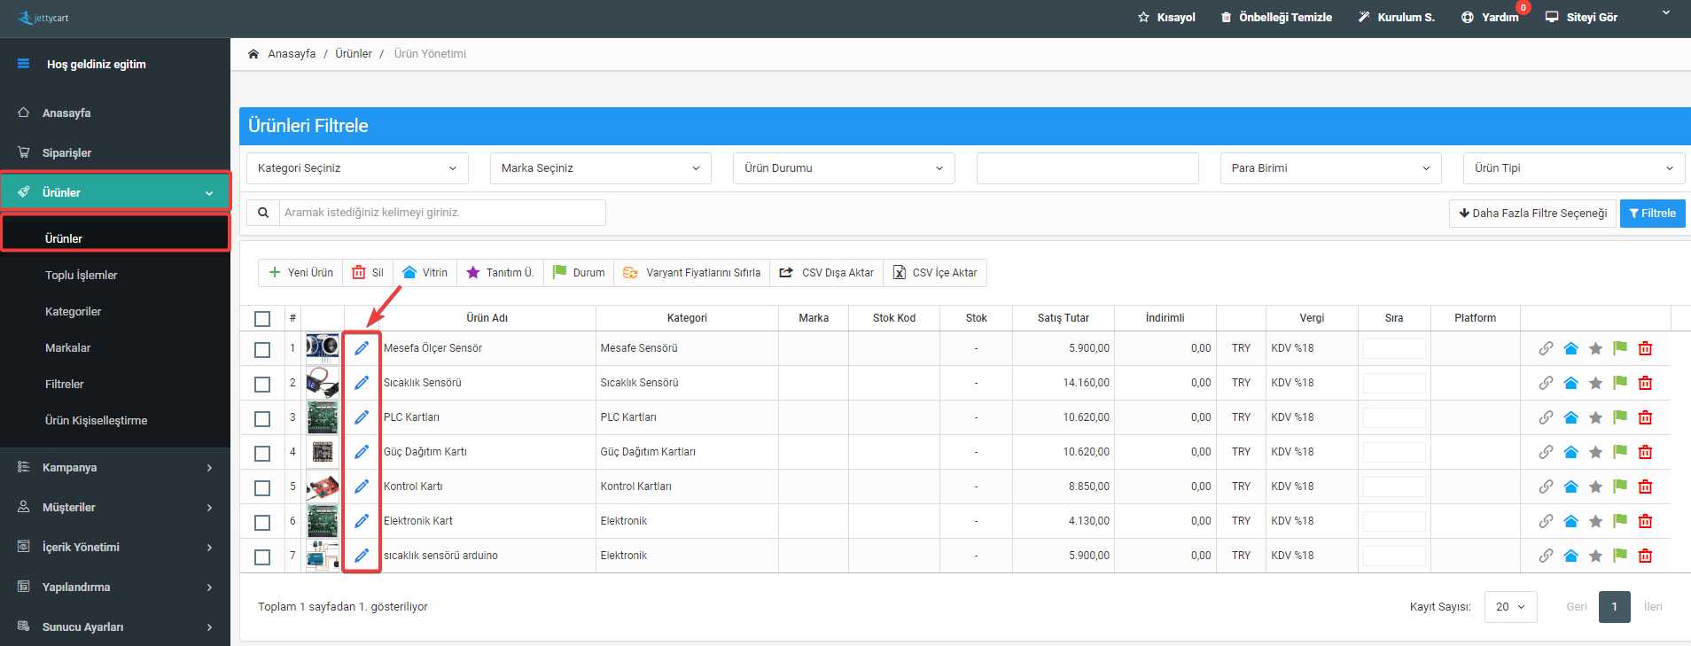Click thumbnail of PLC Kartları product
This screenshot has width=1691, height=646.
coord(323,417)
